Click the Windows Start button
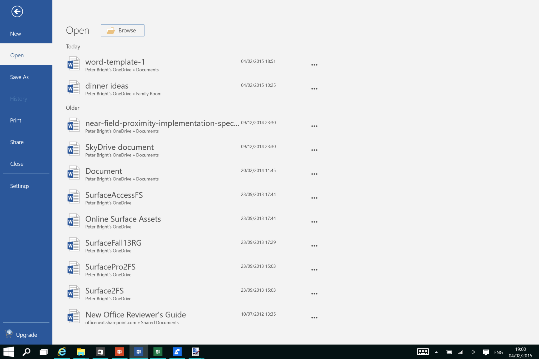539x359 pixels. [9, 352]
